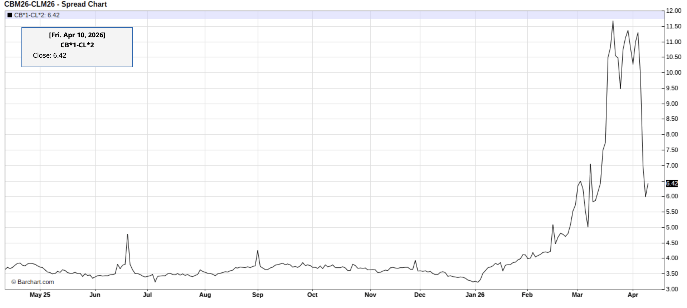Click the legend text CB*1-CL*2: 6.42
Screen dimensions: 687x308
point(37,15)
